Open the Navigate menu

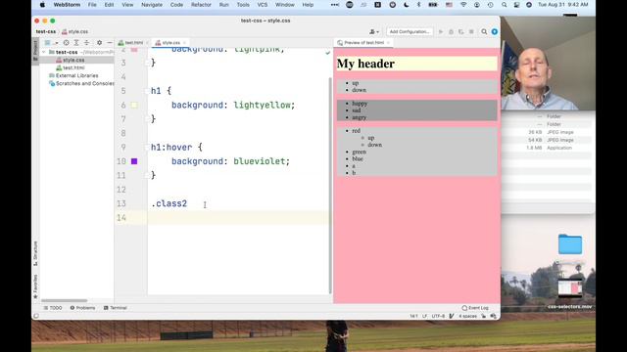pos(152,5)
